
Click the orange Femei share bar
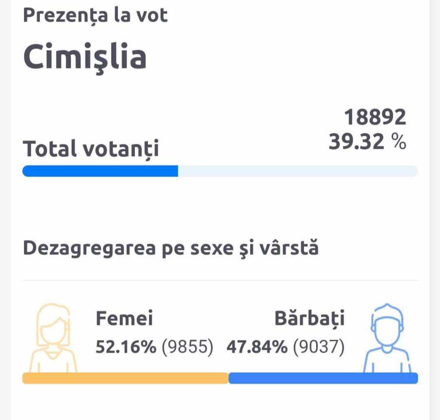(125, 378)
